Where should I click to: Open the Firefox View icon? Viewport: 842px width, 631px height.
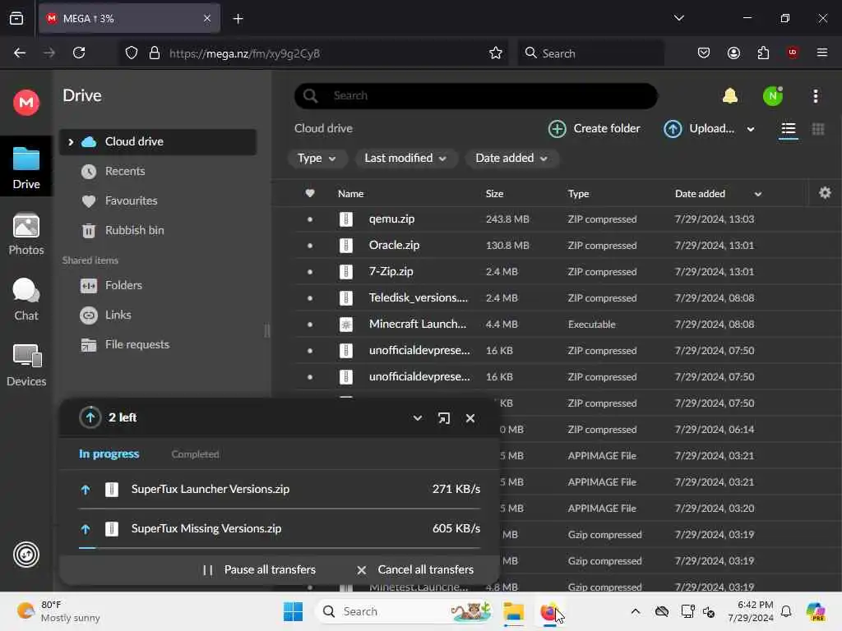click(x=16, y=18)
